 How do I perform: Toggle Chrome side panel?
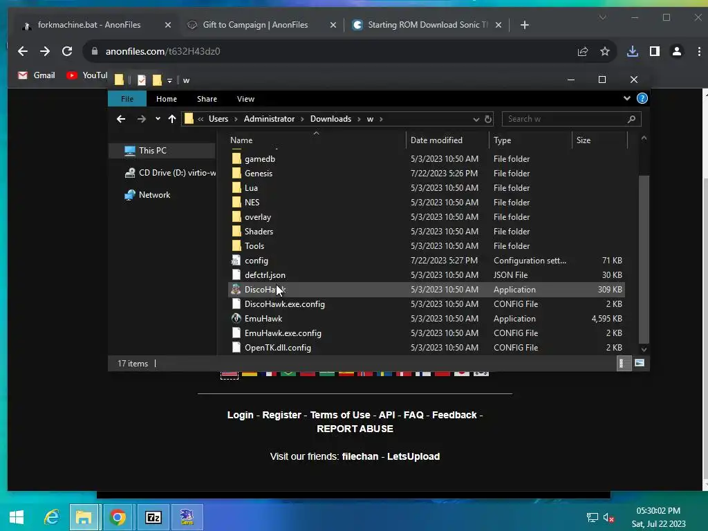pos(655,51)
